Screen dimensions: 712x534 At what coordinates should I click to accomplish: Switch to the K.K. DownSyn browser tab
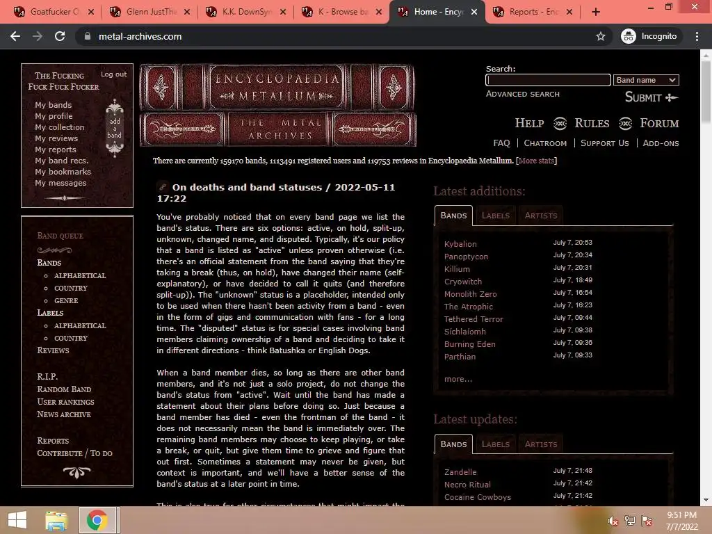245,12
